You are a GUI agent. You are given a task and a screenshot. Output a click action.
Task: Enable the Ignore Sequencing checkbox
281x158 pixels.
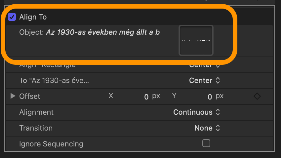206,143
